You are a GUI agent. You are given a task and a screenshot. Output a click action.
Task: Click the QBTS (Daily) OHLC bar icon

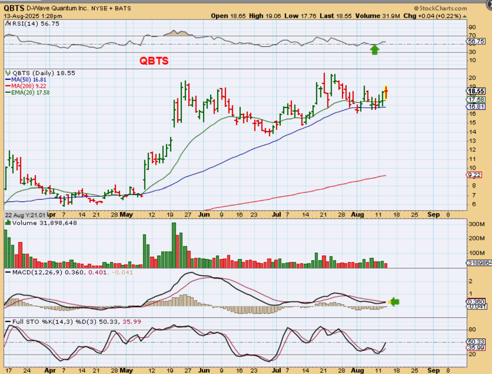(8, 73)
